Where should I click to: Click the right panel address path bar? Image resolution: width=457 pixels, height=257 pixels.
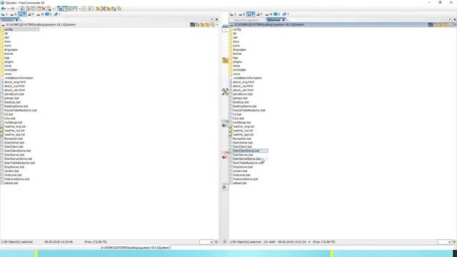click(x=329, y=25)
